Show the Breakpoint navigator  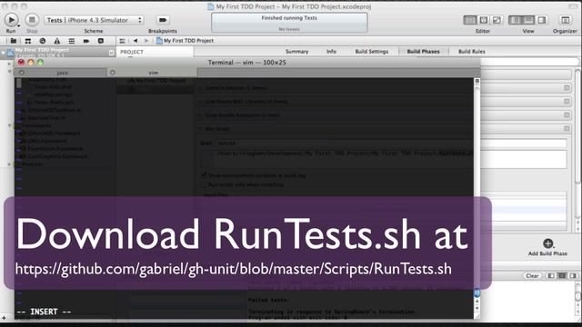click(86, 41)
